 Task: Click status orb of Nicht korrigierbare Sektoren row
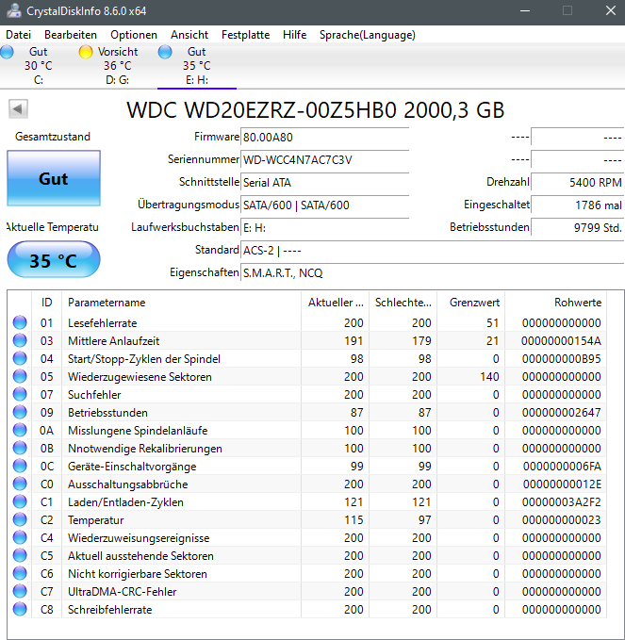pyautogui.click(x=20, y=573)
